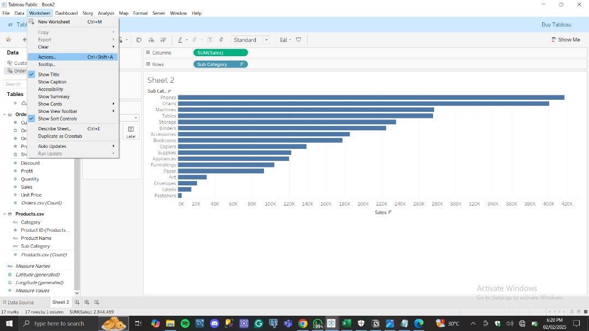This screenshot has width=589, height=331.
Task: Click the sort icon beside Sub Cat header
Action: [170, 91]
